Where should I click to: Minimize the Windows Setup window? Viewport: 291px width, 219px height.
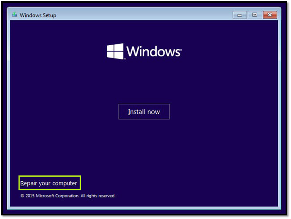(240, 15)
